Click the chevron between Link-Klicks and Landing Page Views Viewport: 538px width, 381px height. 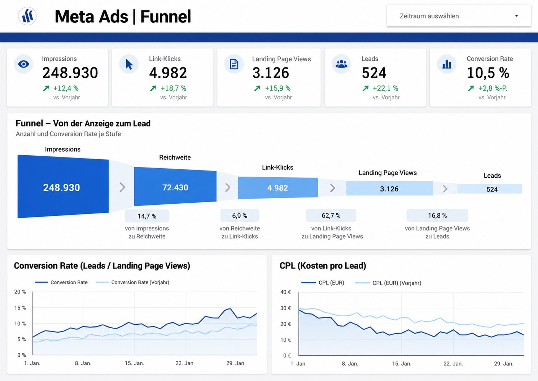click(x=333, y=188)
